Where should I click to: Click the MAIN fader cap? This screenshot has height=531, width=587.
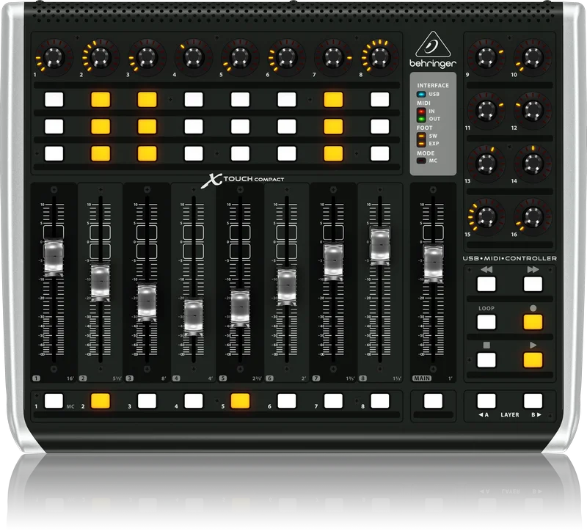[433, 263]
